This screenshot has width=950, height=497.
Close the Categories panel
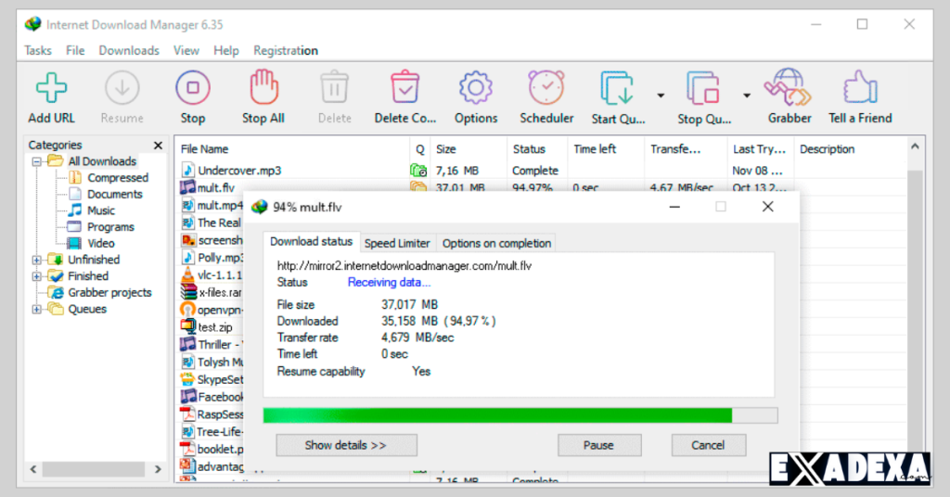[158, 146]
